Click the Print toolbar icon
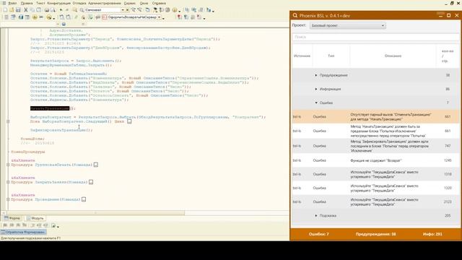This screenshot has width=462, height=260. pos(46,10)
